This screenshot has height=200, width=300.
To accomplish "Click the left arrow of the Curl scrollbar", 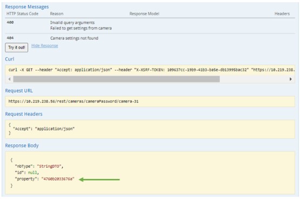I will click(9, 79).
